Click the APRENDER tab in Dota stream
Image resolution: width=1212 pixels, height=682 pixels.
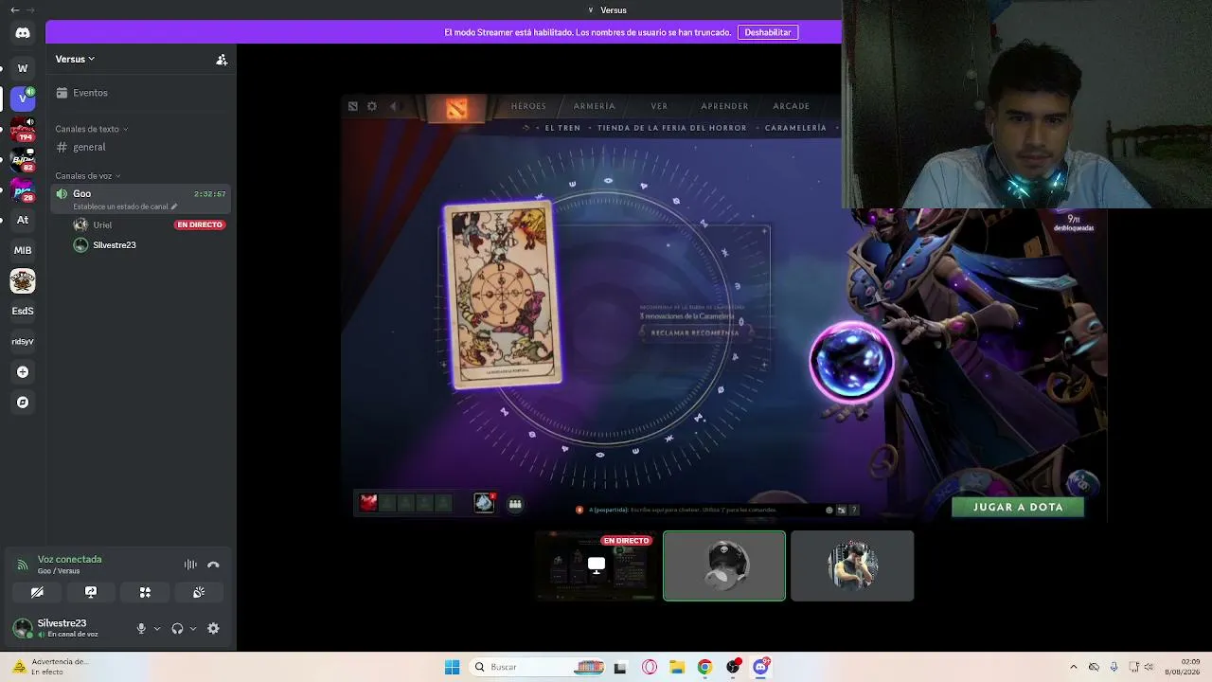pos(724,106)
